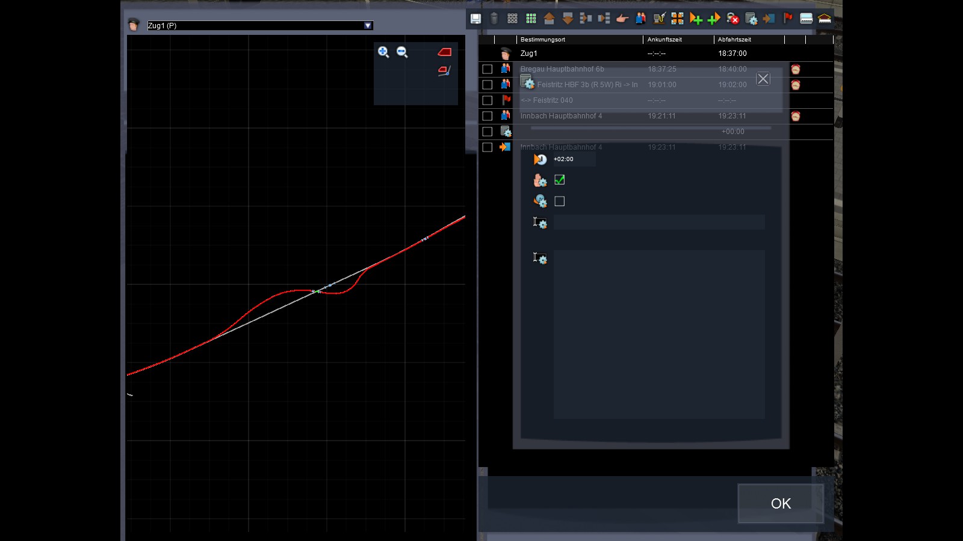Click the orange arrow before green plus icon
This screenshot has height=541, width=963.
pos(696,19)
